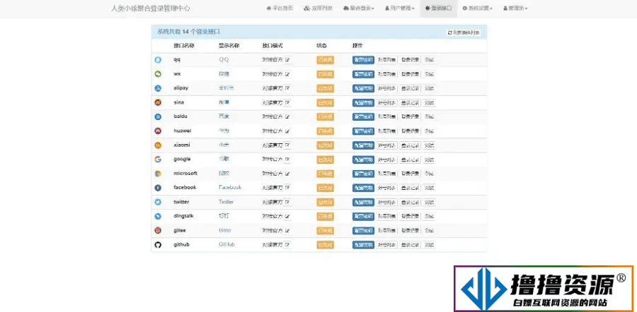Open 登录记录 for the alipay row

tap(410, 88)
